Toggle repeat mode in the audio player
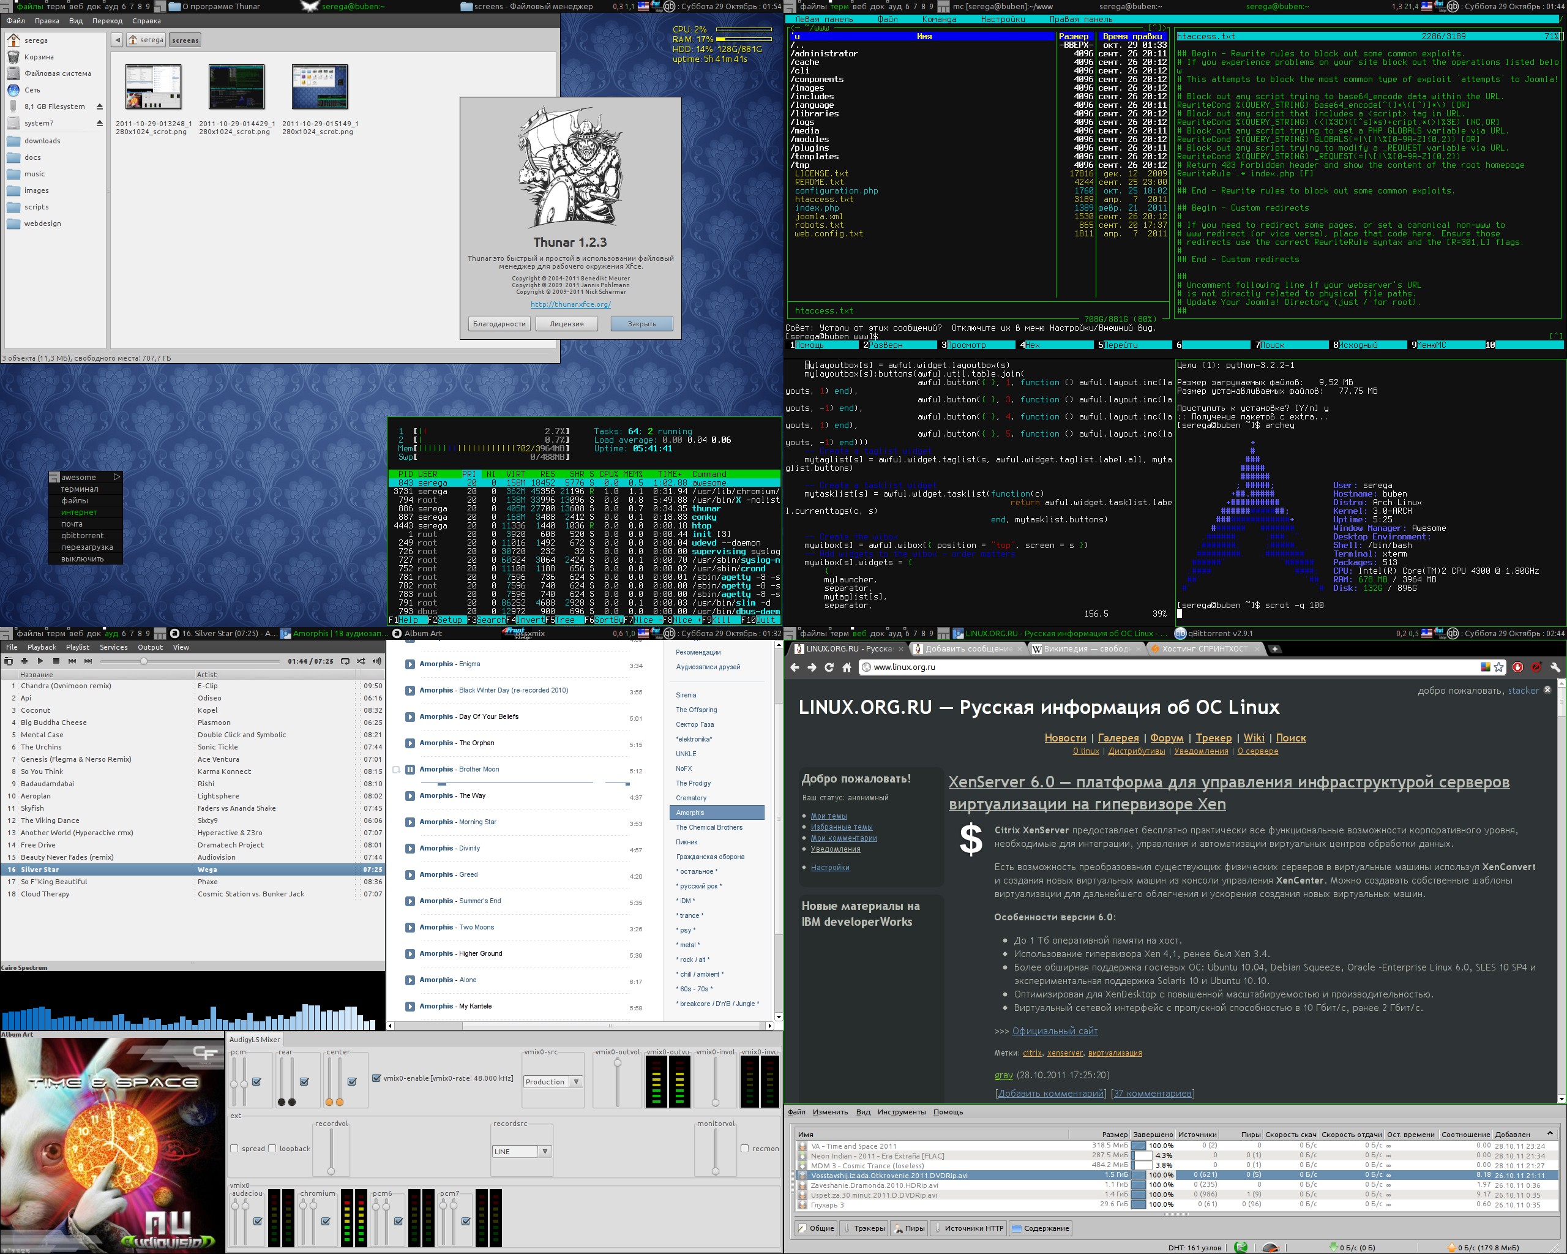Screen dimensions: 1567x1254 point(345,661)
